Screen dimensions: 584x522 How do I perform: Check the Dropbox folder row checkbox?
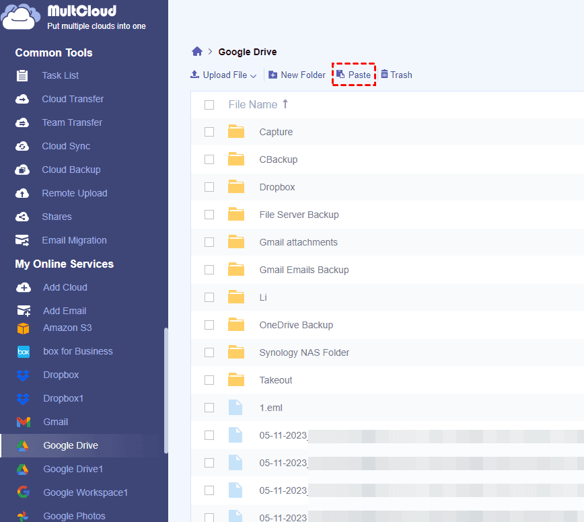[209, 187]
